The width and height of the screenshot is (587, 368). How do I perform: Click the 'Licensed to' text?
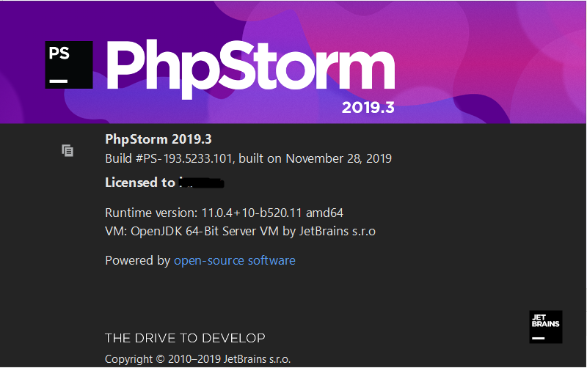coord(140,183)
